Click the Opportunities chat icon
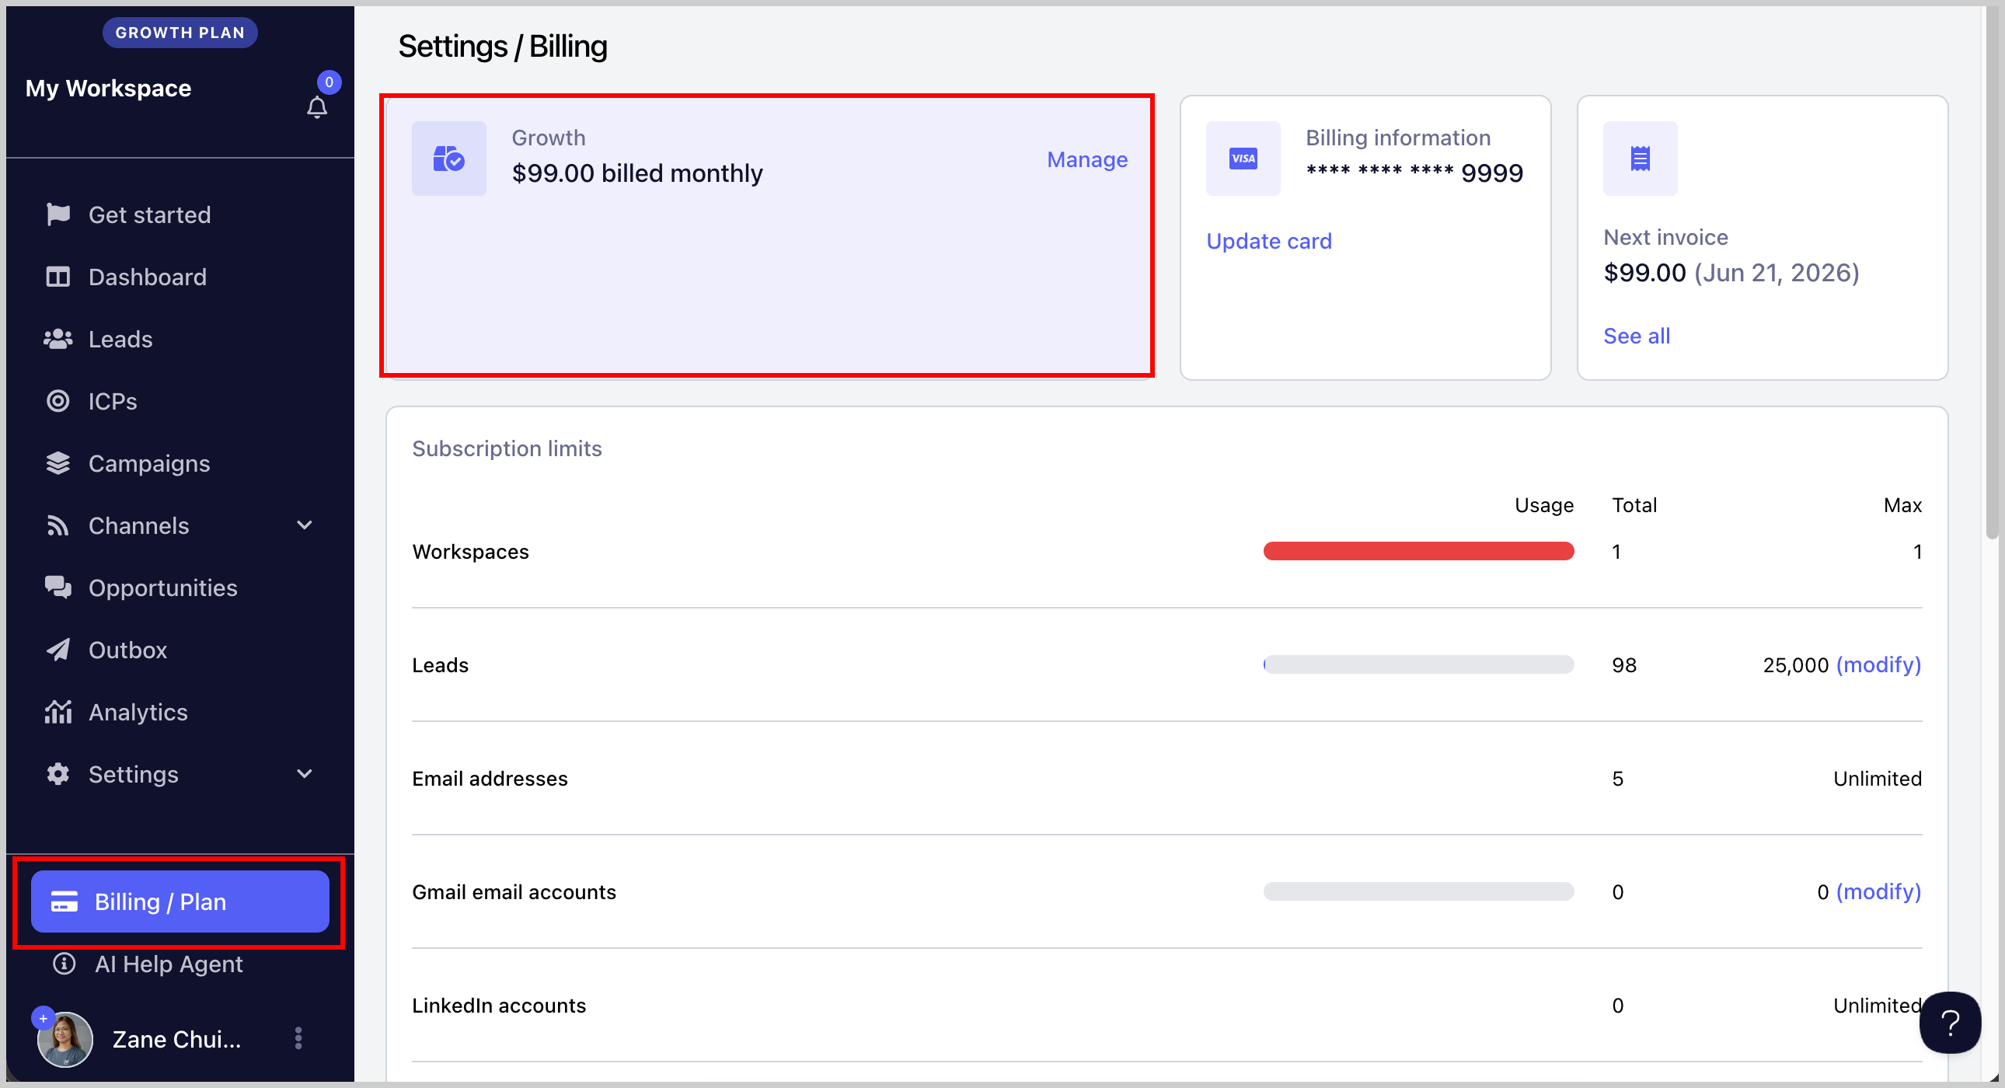Image resolution: width=2005 pixels, height=1088 pixels. [58, 588]
